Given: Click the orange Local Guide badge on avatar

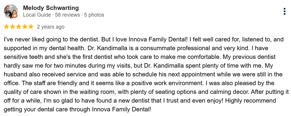Looking at the screenshot, I should point(15,15).
